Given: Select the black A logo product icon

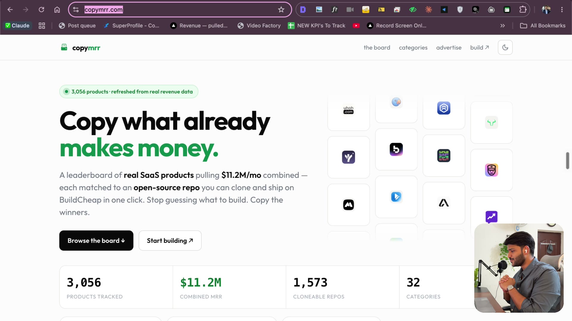Looking at the screenshot, I should [444, 203].
